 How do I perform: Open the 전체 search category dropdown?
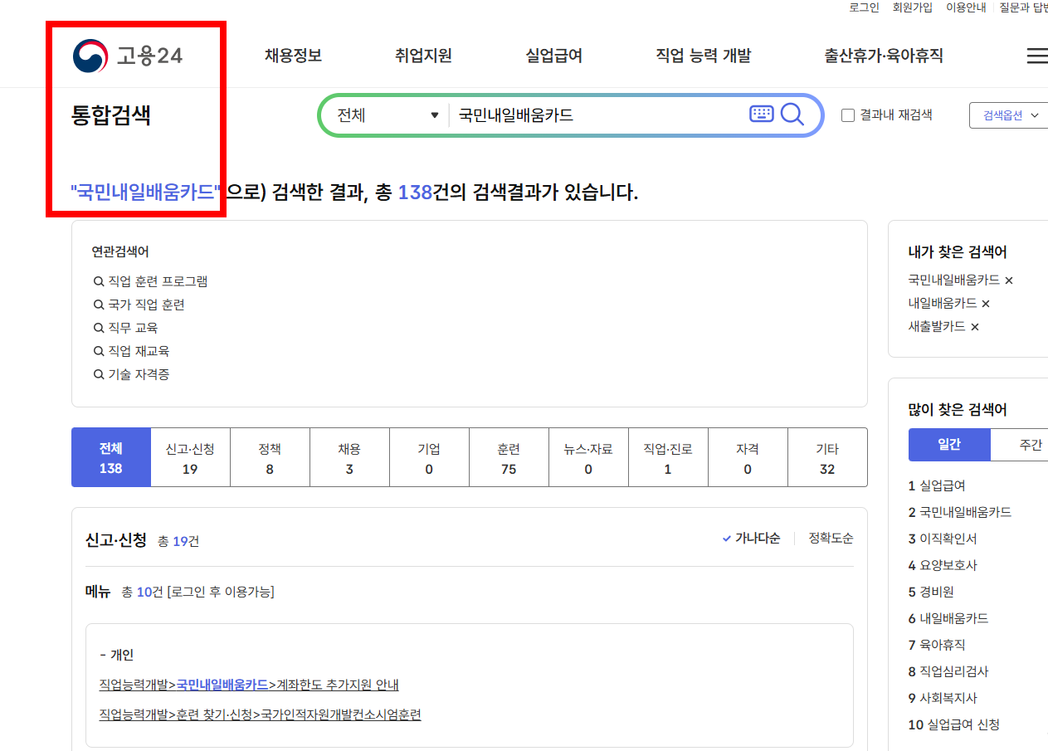[387, 115]
